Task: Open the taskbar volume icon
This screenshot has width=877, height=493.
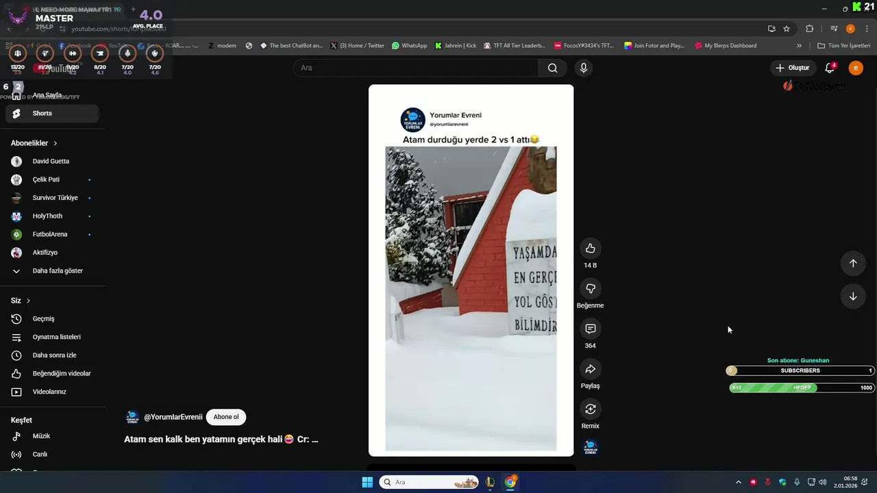Action: click(823, 482)
